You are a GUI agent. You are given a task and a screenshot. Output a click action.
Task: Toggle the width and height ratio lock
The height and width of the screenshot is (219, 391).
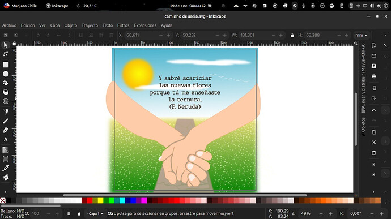[x=292, y=36]
